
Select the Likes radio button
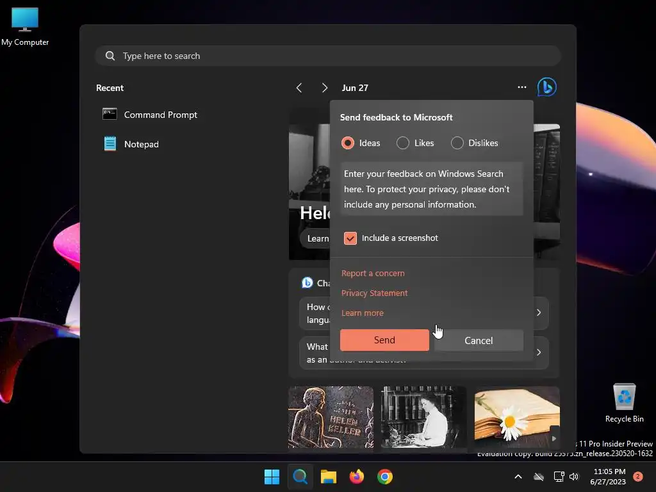402,143
